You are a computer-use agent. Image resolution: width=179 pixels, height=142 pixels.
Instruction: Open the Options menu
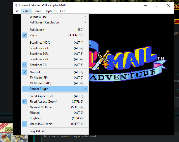click(51, 11)
